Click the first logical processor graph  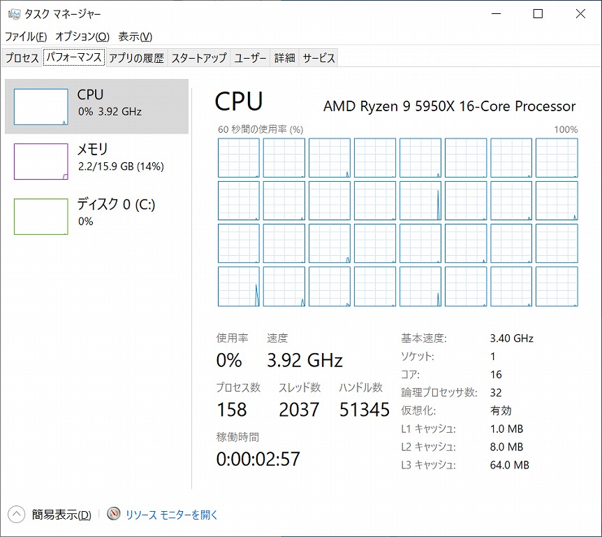[x=239, y=158]
